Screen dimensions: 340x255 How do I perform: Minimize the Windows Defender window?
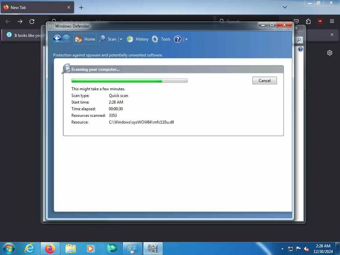click(263, 25)
